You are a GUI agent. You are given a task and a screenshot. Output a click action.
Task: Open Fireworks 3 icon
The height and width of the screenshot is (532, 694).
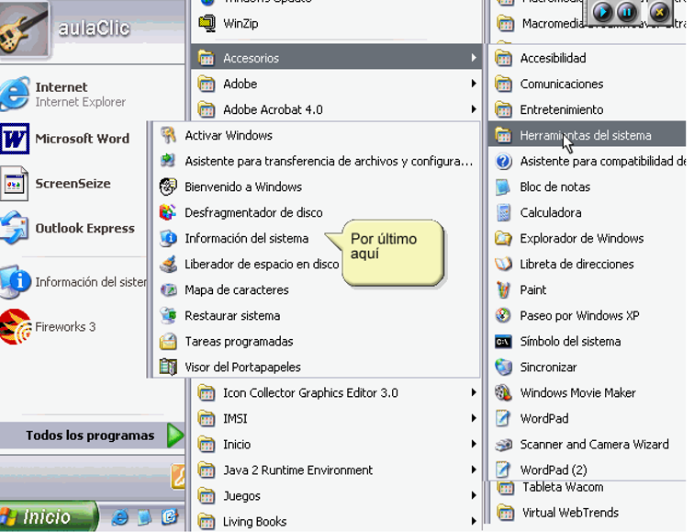[x=15, y=327]
